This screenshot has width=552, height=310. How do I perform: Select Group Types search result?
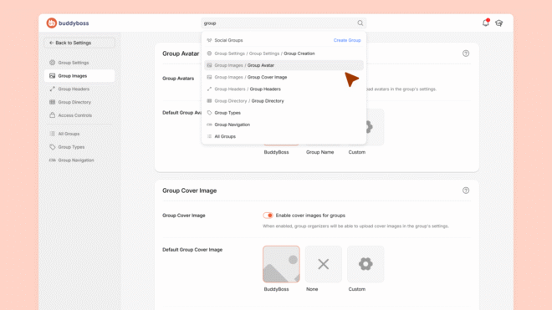(284, 113)
